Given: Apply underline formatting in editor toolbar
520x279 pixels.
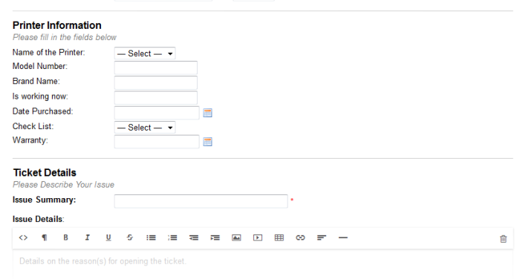Looking at the screenshot, I should 108,237.
